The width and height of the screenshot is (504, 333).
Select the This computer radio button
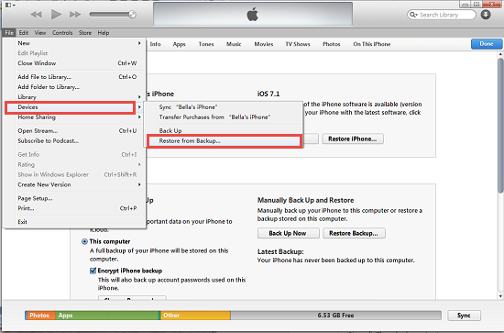tap(84, 241)
